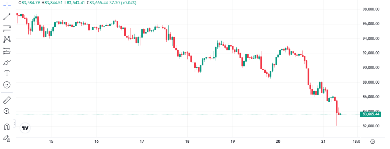Activate the zoom in tool
Image resolution: width=390 pixels, height=149 pixels.
[7, 111]
